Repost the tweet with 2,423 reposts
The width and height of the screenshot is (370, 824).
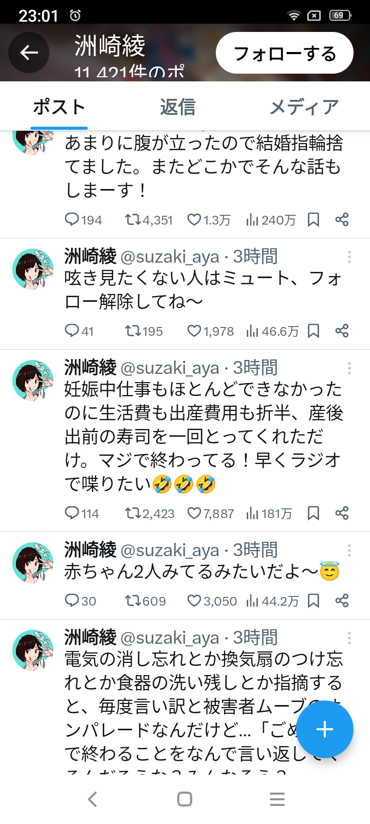pos(133,513)
